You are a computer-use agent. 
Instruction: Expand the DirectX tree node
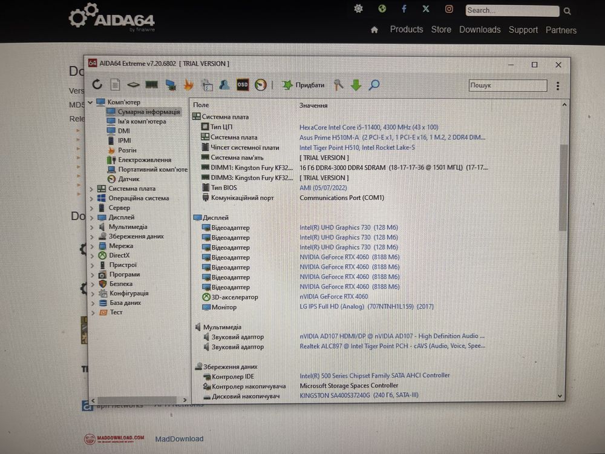point(92,255)
